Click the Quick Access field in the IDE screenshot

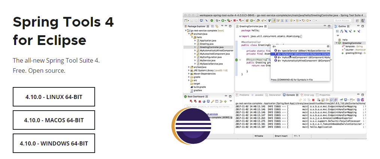[343, 21]
